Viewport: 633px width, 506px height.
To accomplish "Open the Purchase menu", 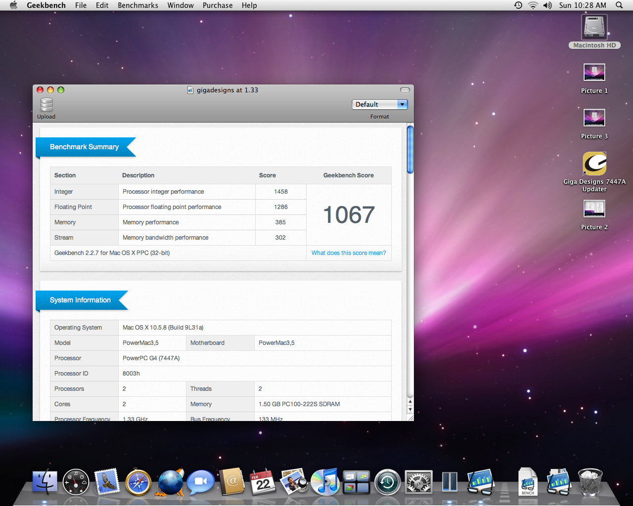I will [218, 5].
